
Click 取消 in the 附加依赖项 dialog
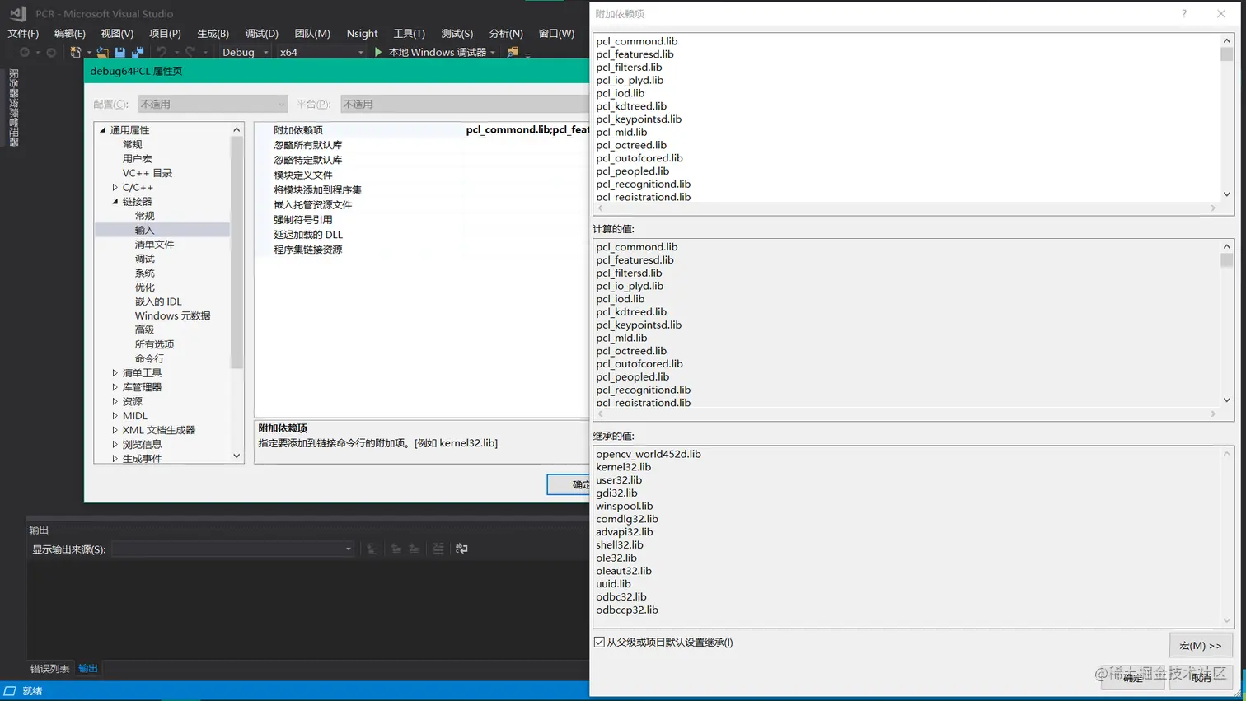pos(1201,677)
